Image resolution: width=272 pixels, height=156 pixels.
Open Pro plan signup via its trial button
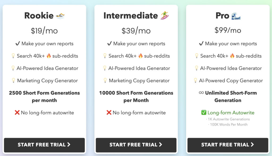click(228, 145)
